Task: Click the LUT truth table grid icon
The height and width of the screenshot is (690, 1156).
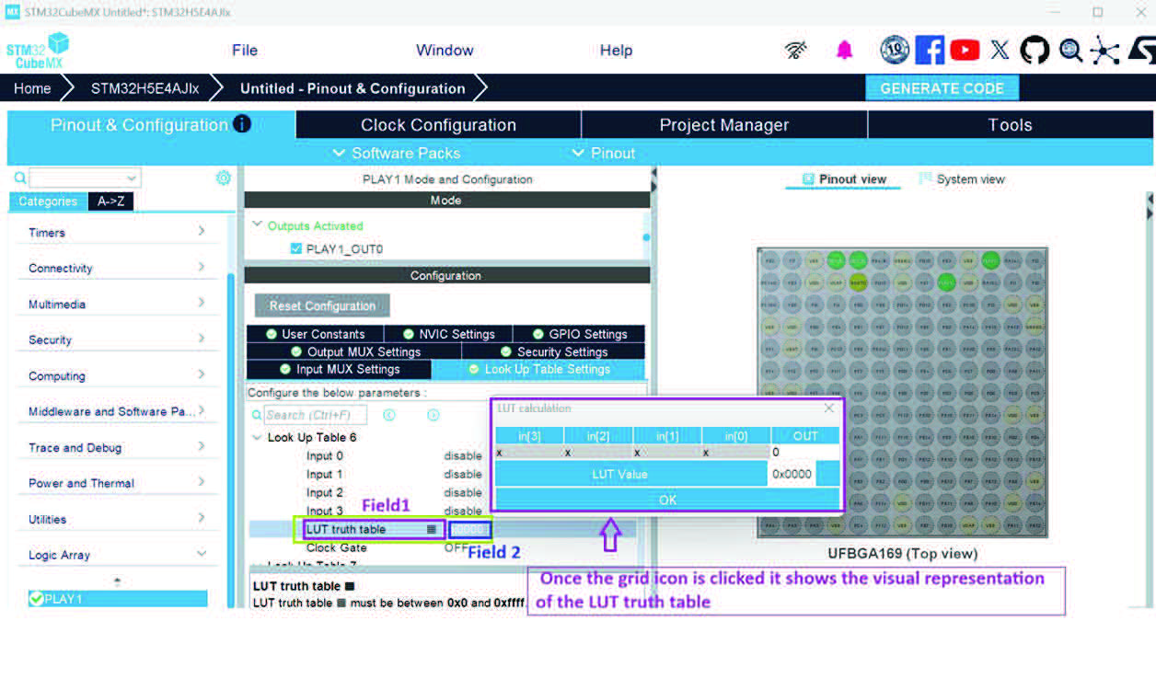Action: coord(432,529)
